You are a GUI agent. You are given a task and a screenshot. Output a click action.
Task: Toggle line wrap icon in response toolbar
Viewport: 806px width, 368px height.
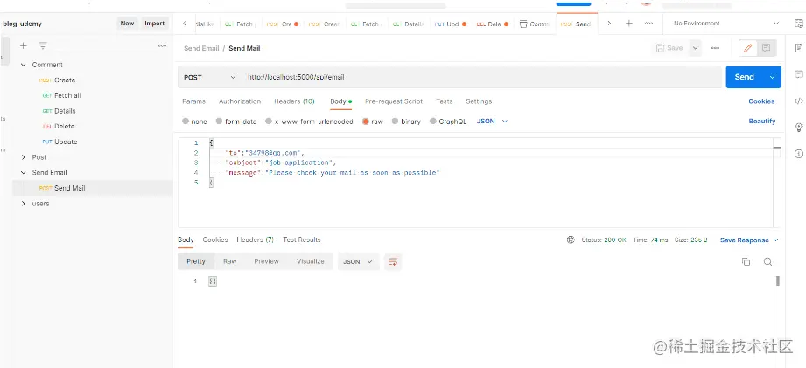coord(393,261)
